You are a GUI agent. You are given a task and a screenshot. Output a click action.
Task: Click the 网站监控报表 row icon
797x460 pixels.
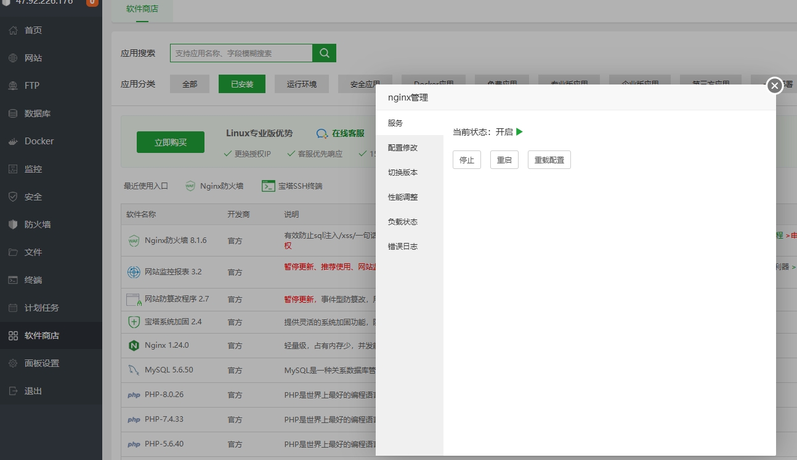(134, 272)
